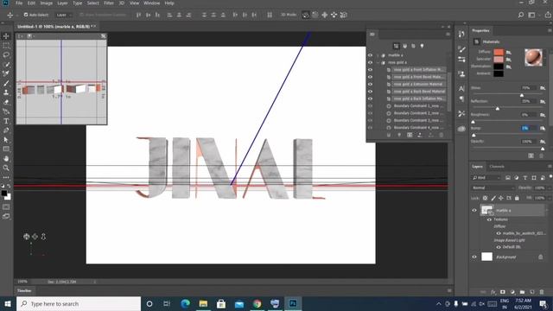Click the Specular color swatch
The height and width of the screenshot is (311, 553).
499,60
